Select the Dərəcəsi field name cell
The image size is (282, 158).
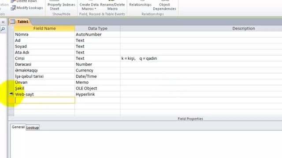[x=45, y=65]
